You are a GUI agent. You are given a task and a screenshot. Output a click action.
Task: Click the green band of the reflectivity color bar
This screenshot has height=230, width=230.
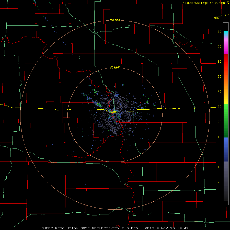226,121
